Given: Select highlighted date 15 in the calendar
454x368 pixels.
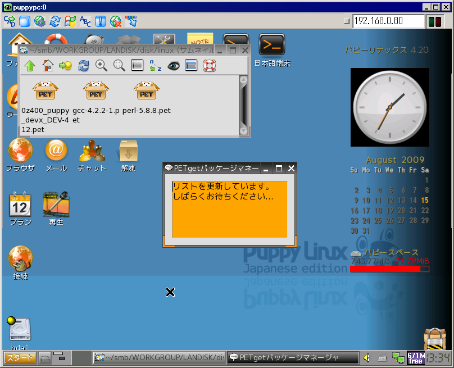Looking at the screenshot, I should 425,200.
